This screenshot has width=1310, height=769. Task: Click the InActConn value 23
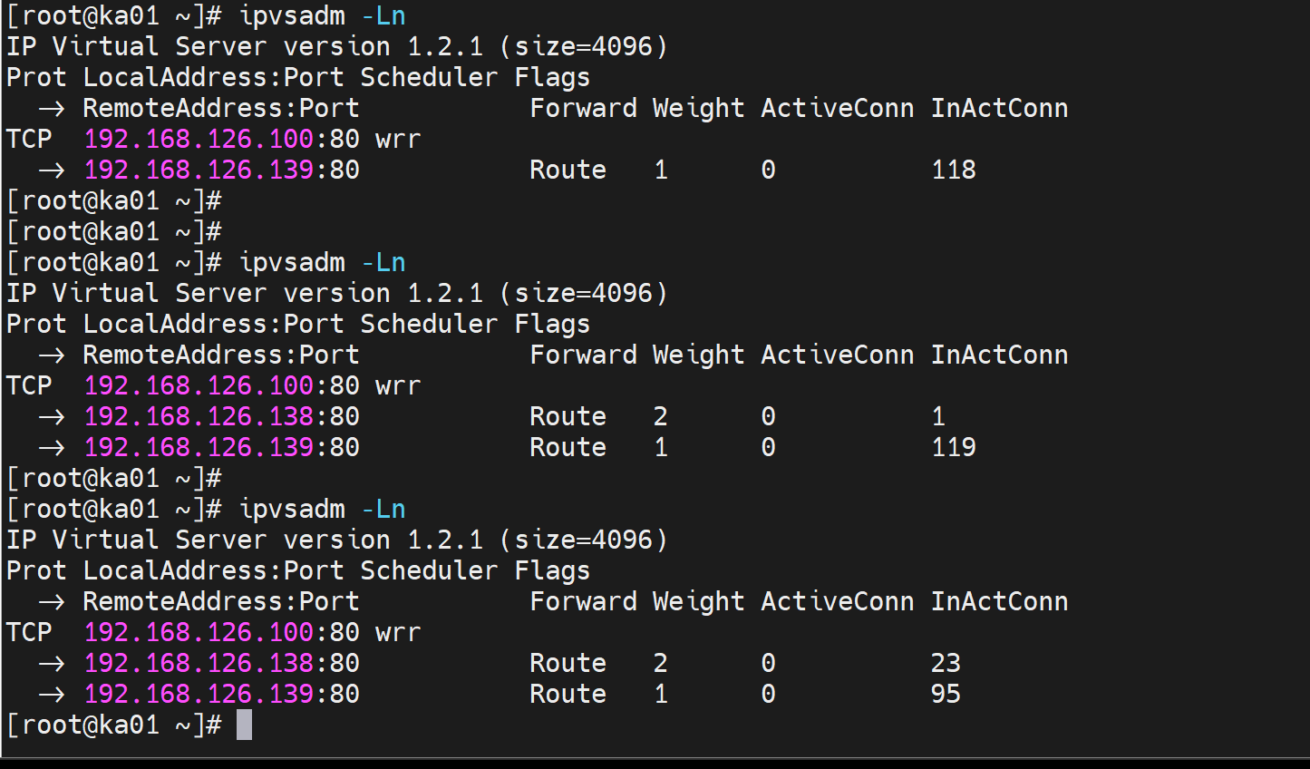(x=946, y=663)
